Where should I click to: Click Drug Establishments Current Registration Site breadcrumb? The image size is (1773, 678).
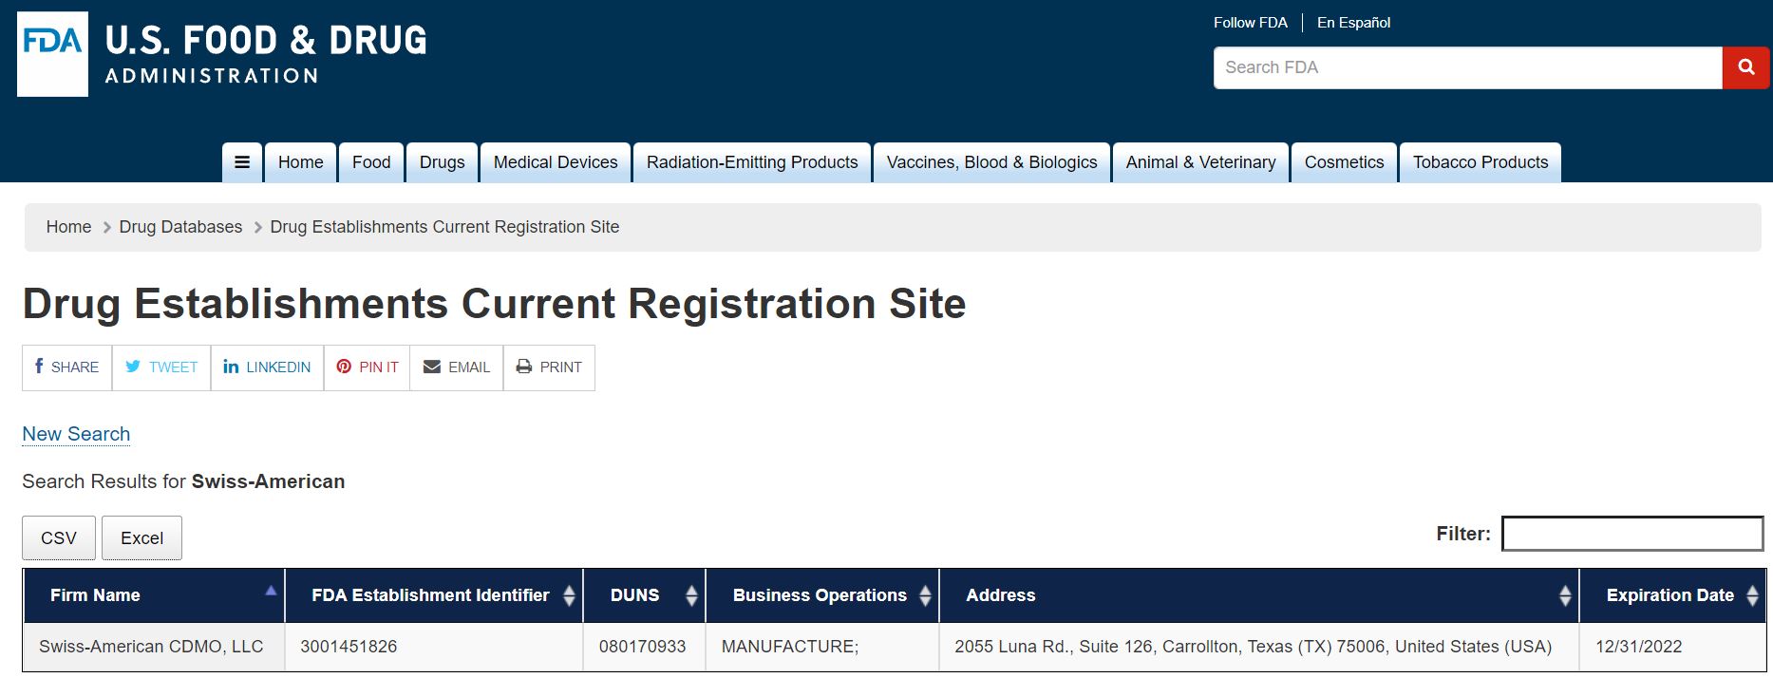444,227
